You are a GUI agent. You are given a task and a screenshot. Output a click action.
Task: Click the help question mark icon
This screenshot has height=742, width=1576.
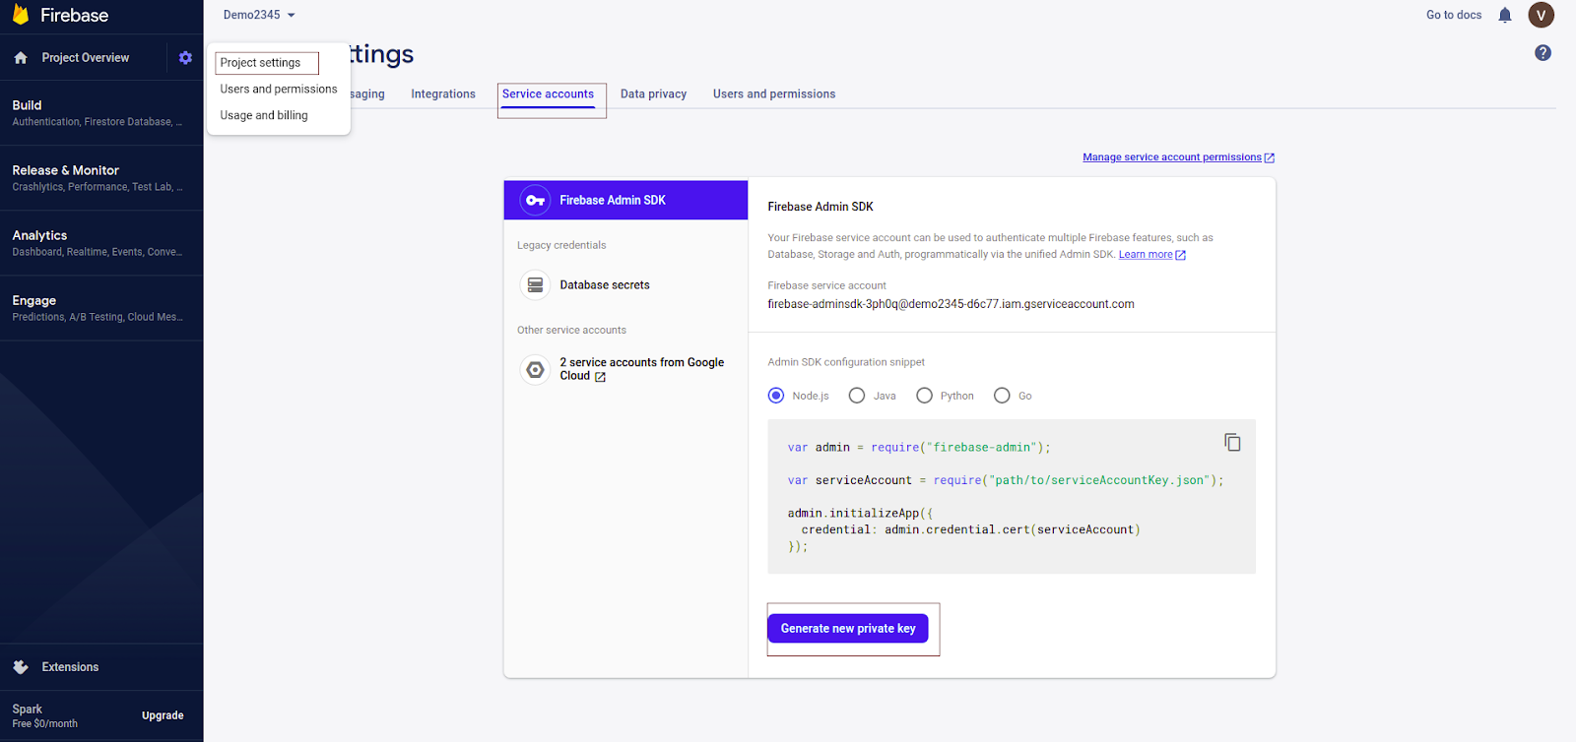(x=1543, y=53)
